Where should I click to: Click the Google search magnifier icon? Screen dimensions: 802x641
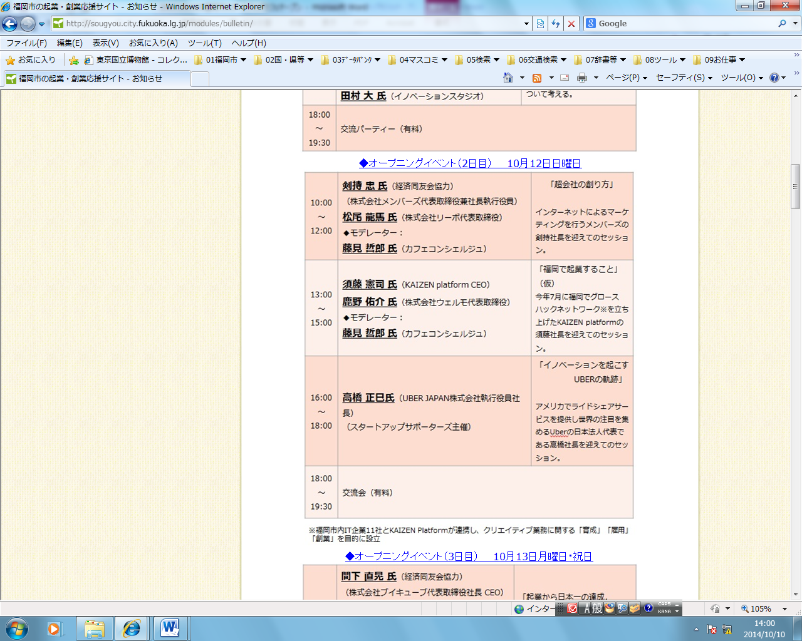coord(782,24)
